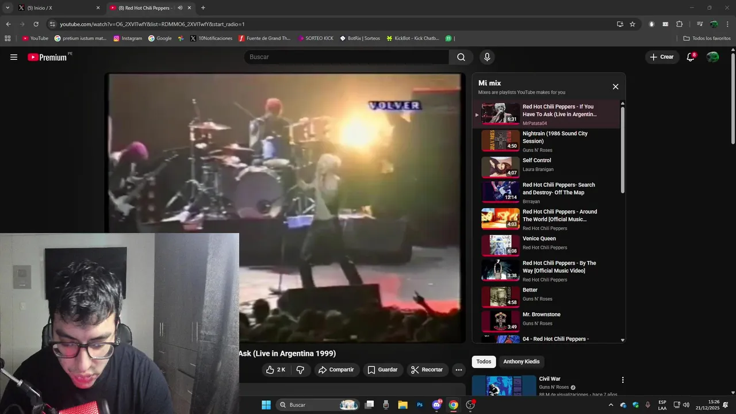Dislike the video with the thumbs down
This screenshot has width=736, height=414.
click(x=300, y=370)
